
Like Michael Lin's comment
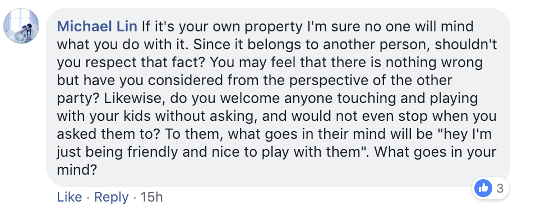click(70, 197)
